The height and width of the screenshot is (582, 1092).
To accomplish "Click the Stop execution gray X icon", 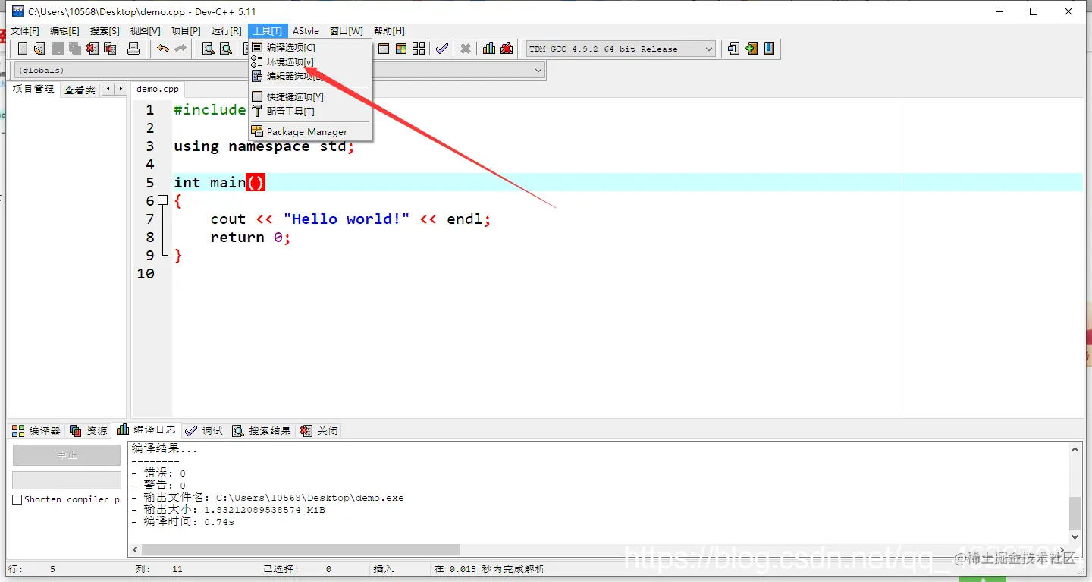I will (x=466, y=49).
